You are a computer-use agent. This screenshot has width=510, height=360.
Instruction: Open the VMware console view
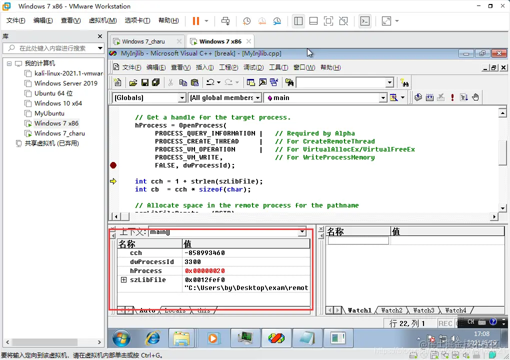click(365, 21)
